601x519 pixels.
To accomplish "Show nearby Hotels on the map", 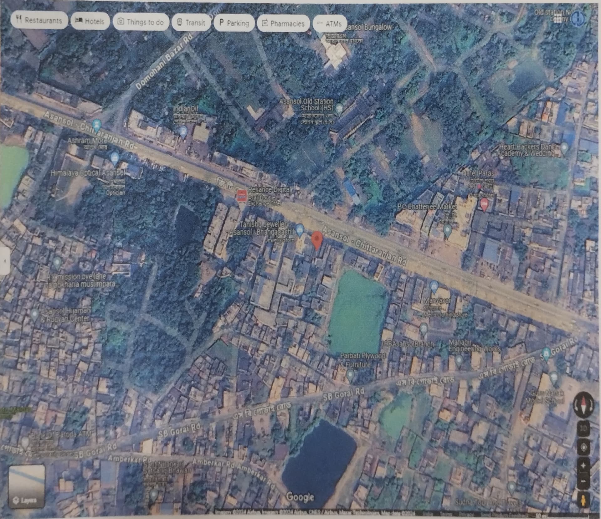I will 90,21.
